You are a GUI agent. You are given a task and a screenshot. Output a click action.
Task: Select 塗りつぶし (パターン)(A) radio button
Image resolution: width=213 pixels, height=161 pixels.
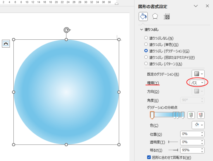[x=146, y=64]
